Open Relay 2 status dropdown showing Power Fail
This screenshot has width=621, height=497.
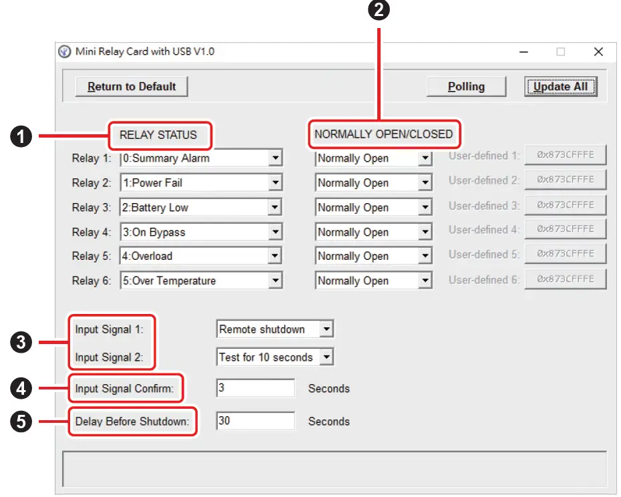click(201, 183)
